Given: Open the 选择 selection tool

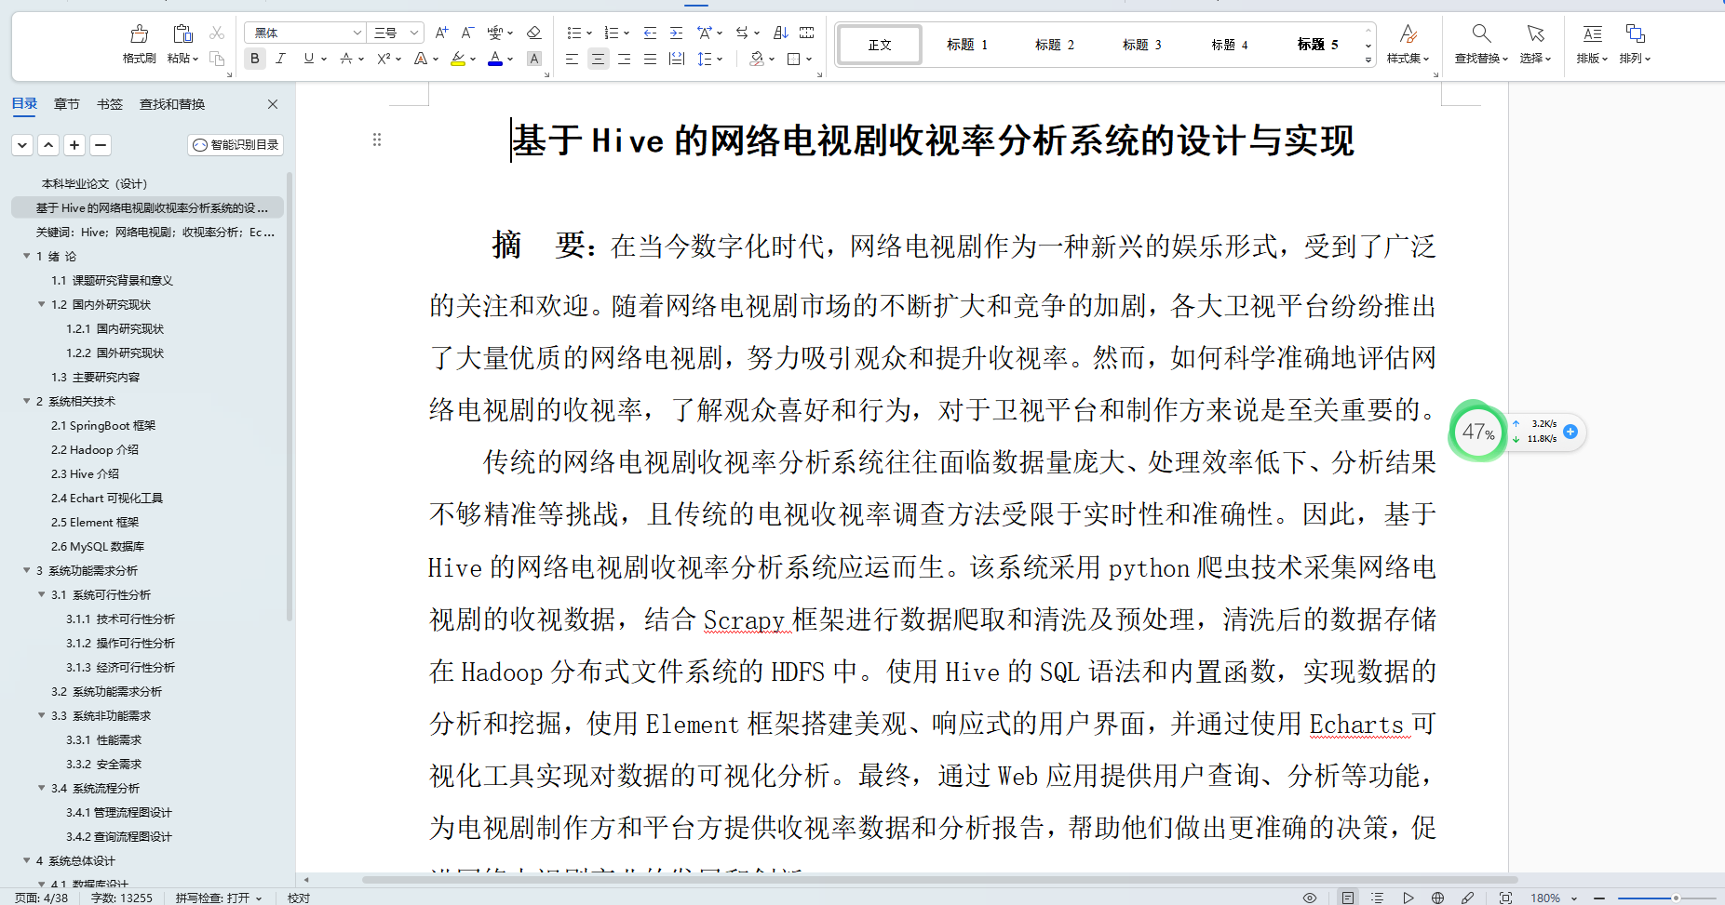Looking at the screenshot, I should (x=1535, y=44).
